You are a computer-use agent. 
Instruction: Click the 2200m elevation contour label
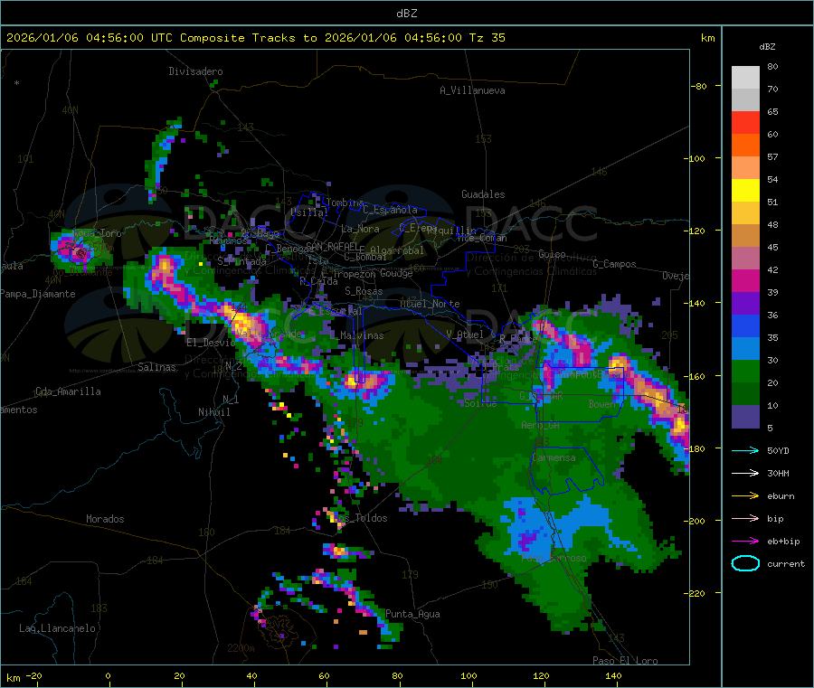(241, 648)
